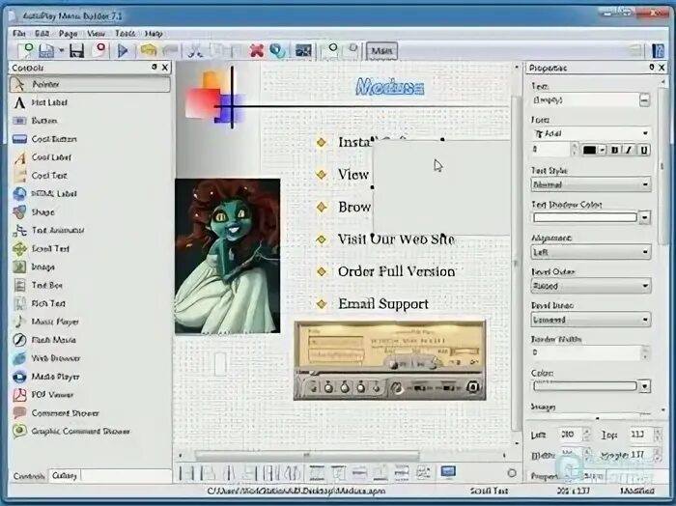Select the Medusa character image on canvas

228,257
